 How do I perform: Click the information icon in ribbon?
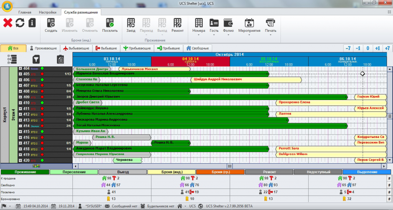(x=32, y=23)
